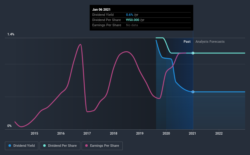
Task: Click the 2016 x-axis label
Action: (61, 133)
